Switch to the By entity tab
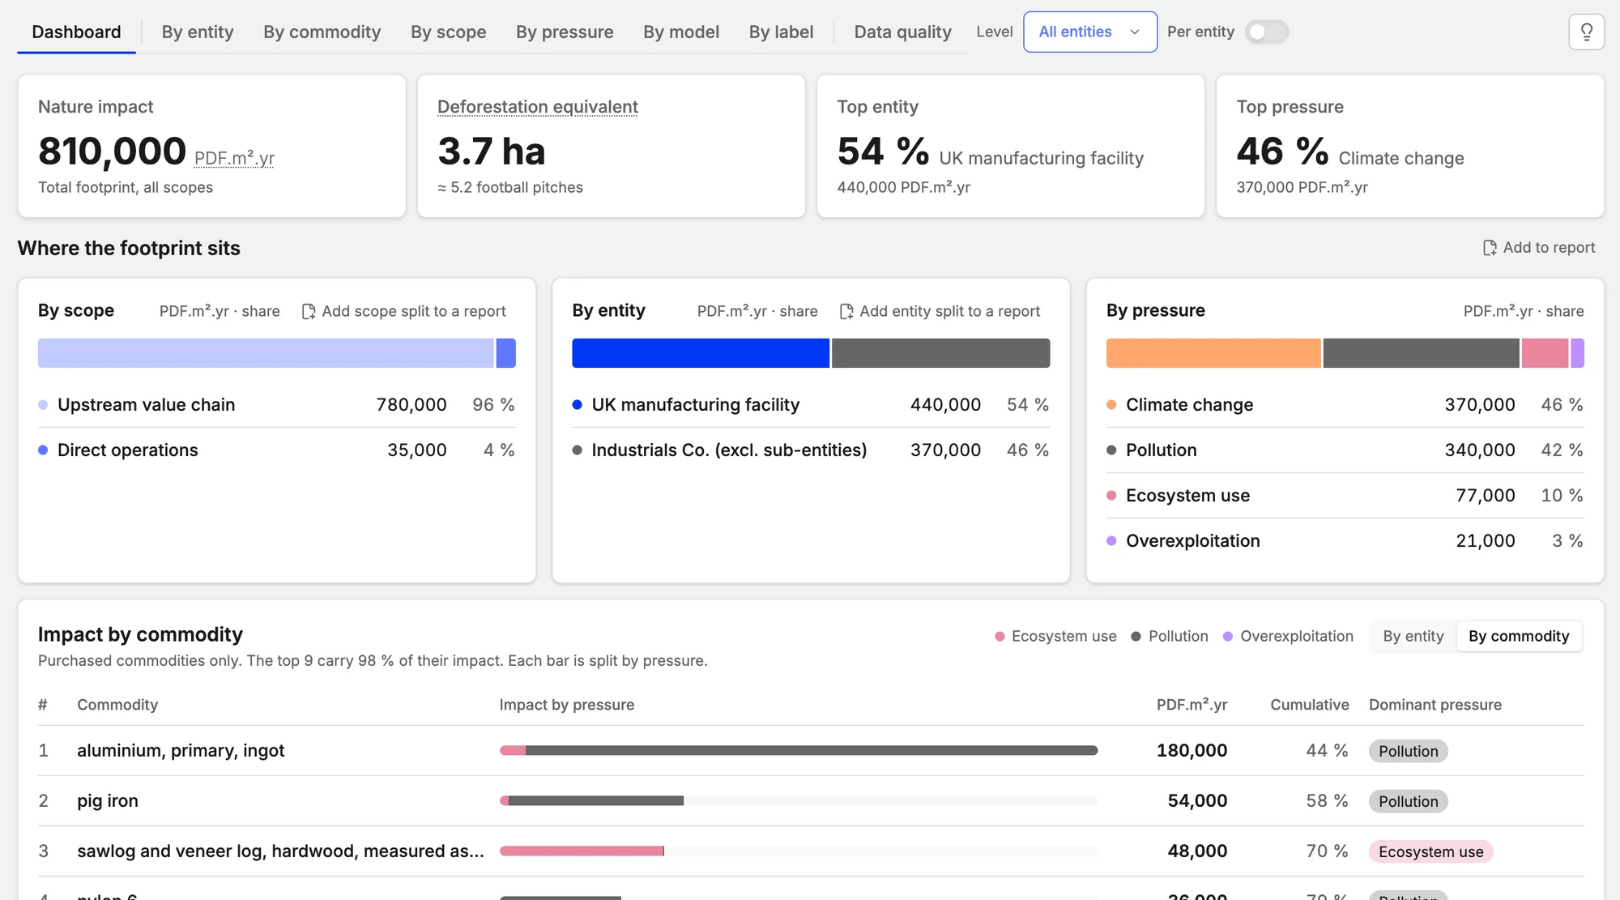 coord(198,32)
